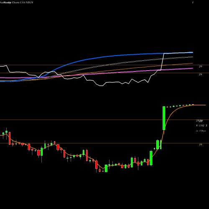
Task: Click the "In 3 Days" text
Action: coord(201,131)
